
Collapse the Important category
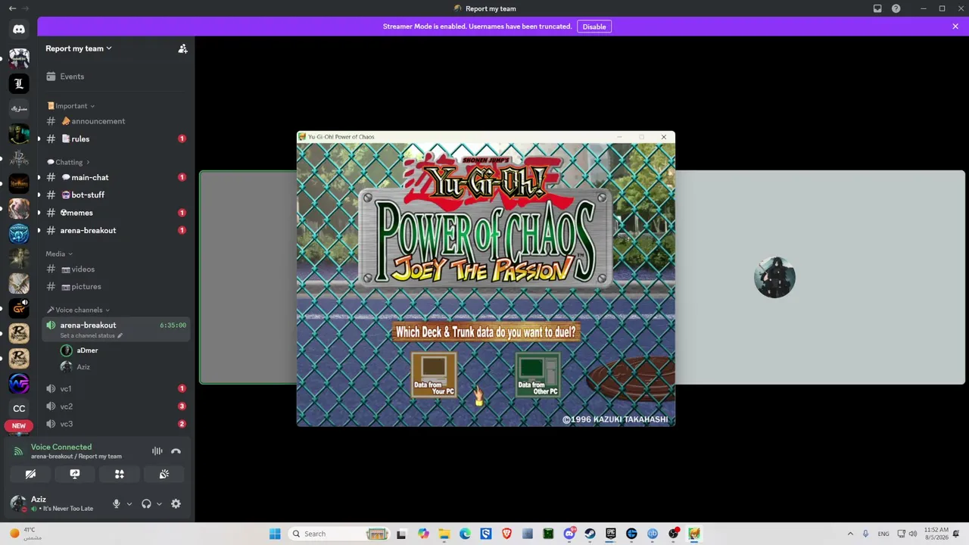[x=71, y=106]
